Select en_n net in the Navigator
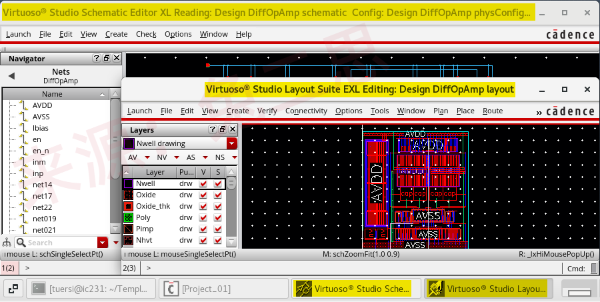The height and width of the screenshot is (302, 600). pyautogui.click(x=41, y=151)
